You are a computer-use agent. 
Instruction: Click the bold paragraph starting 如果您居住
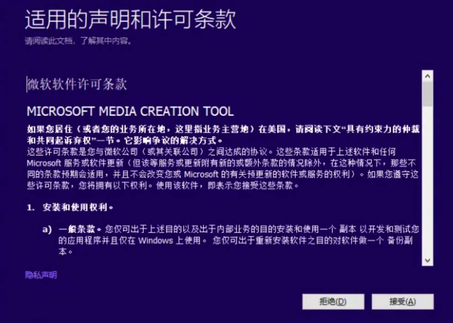coord(223,135)
